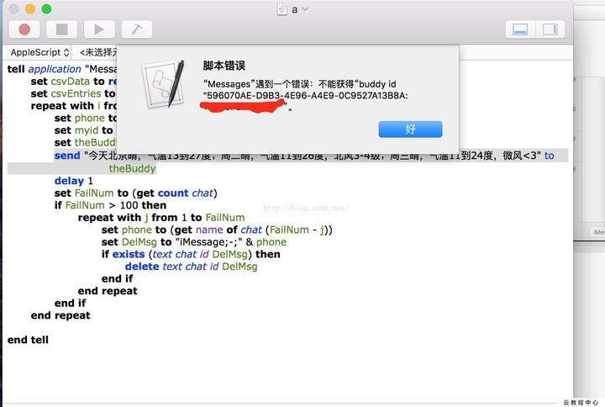Viewport: 605px width, 407px height.
Task: Select the highlighted send command line
Action: (287, 161)
